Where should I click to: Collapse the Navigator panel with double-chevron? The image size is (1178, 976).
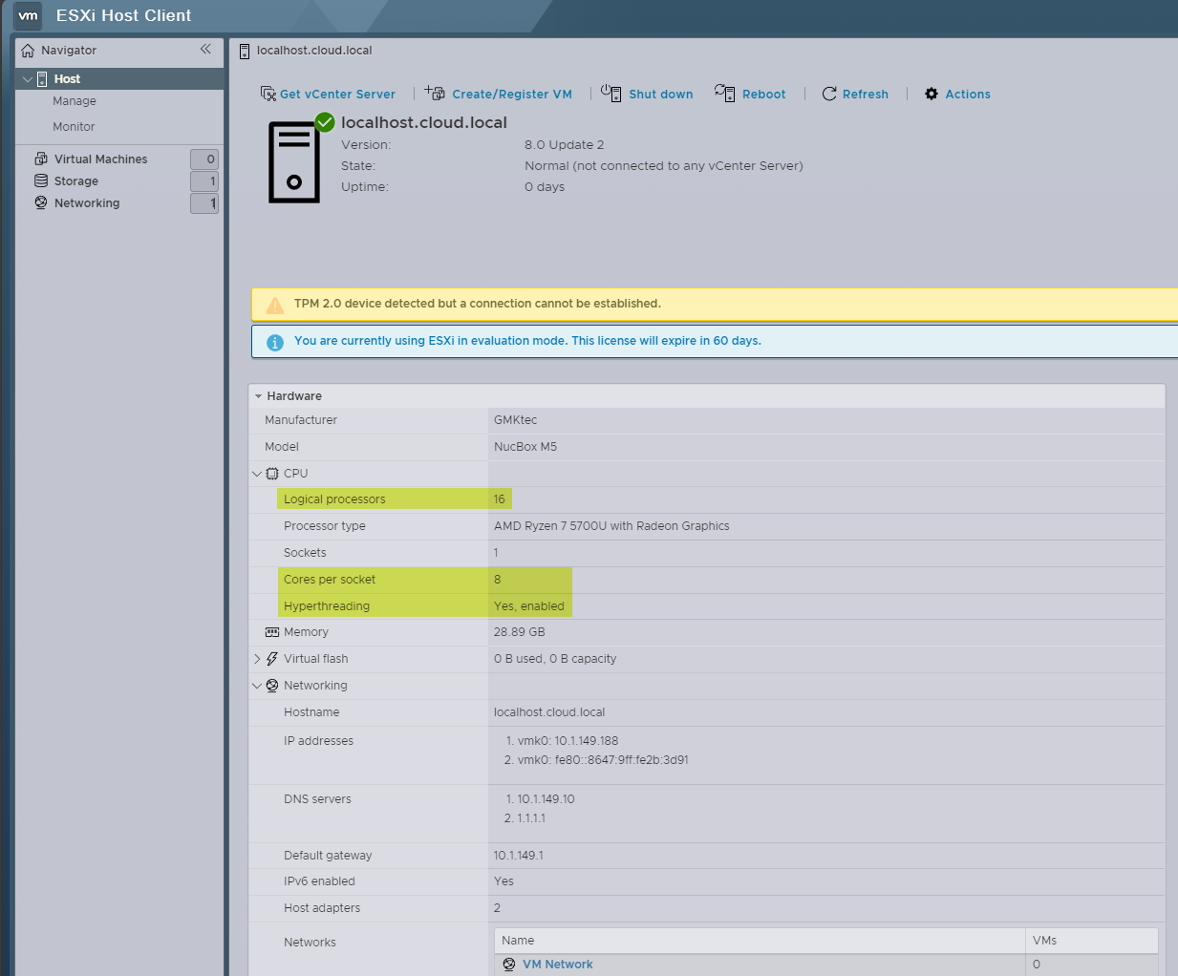(205, 49)
